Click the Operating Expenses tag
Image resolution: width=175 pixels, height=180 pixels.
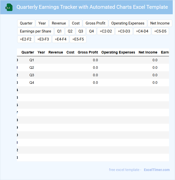pyautogui.click(x=128, y=23)
